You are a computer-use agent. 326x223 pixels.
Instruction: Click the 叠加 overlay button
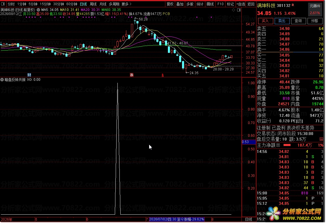point(180,4)
